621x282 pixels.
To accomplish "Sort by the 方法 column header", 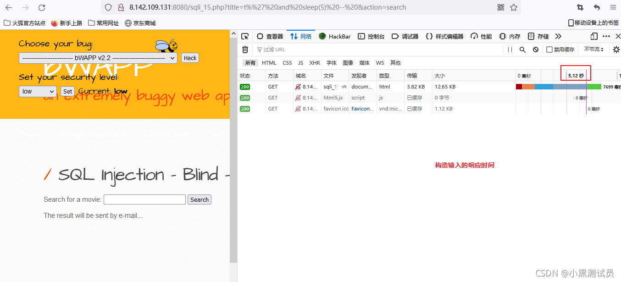I will point(279,76).
